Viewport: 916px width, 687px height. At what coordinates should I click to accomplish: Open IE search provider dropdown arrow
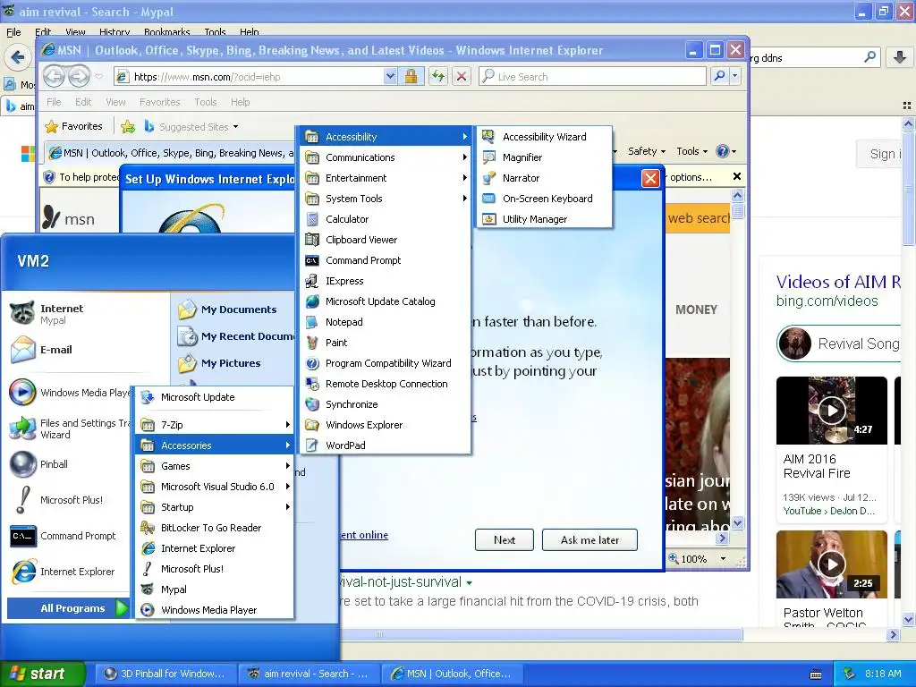coord(735,77)
